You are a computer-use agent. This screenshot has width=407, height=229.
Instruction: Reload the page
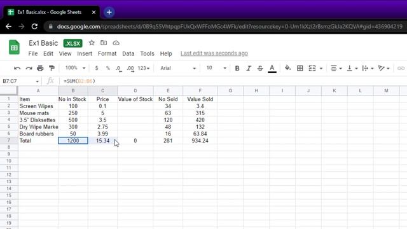click(x=34, y=27)
